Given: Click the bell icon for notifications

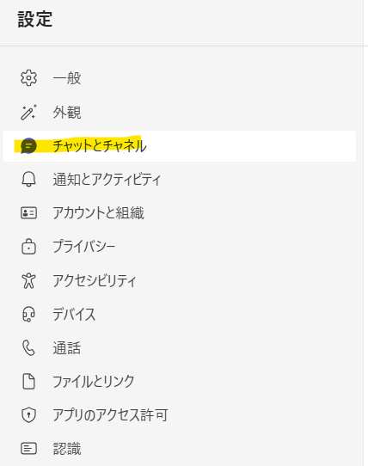Looking at the screenshot, I should point(29,179).
